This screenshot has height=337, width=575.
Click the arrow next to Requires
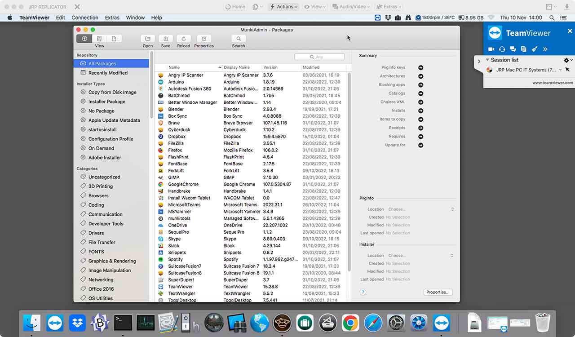coord(420,136)
